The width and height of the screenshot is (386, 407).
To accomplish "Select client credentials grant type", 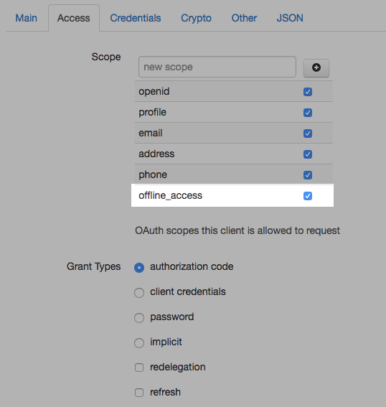I will coord(139,293).
